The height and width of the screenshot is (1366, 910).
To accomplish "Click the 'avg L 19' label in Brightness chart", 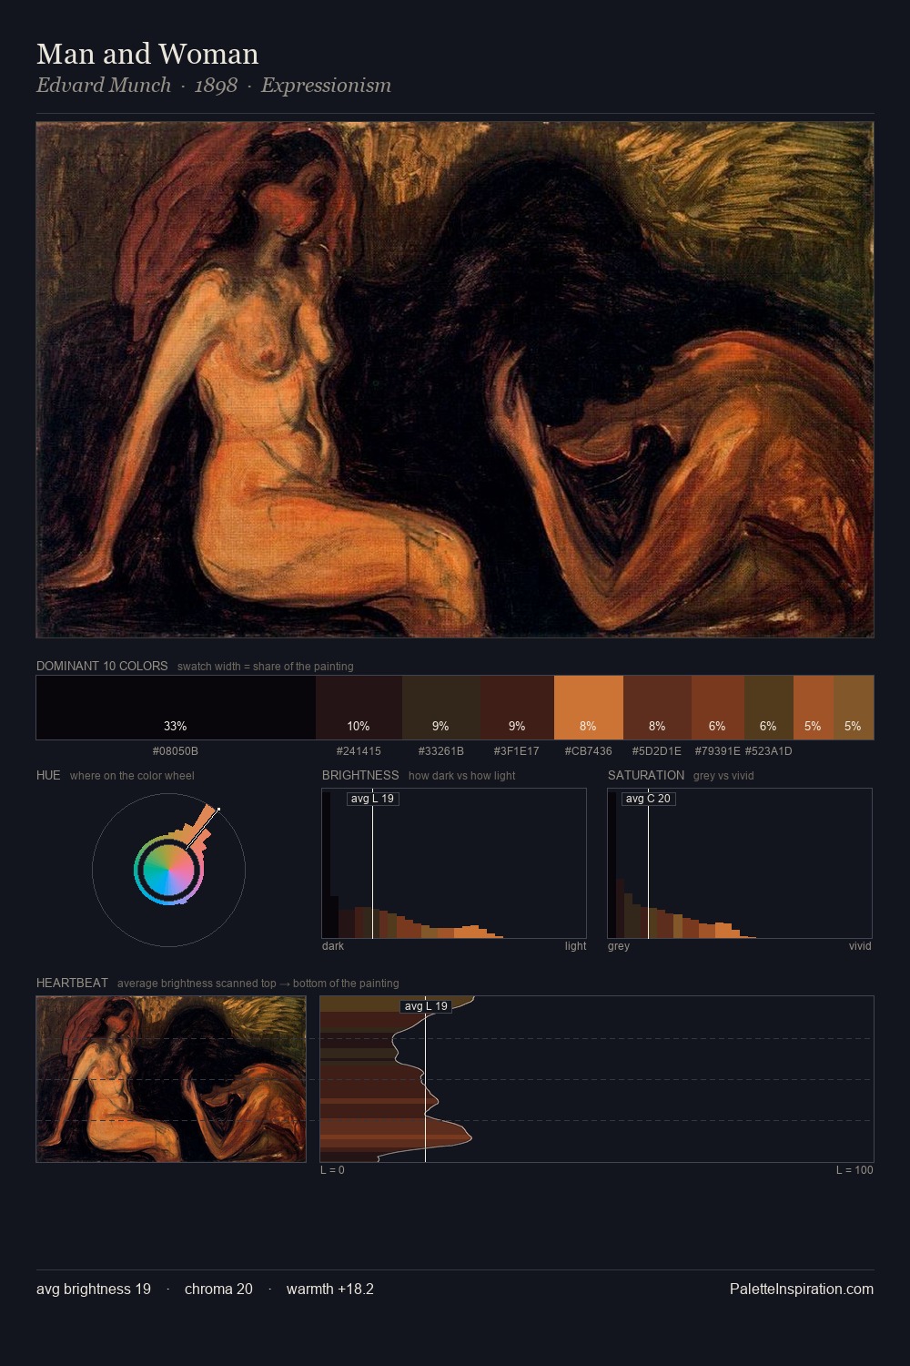I will click(373, 799).
